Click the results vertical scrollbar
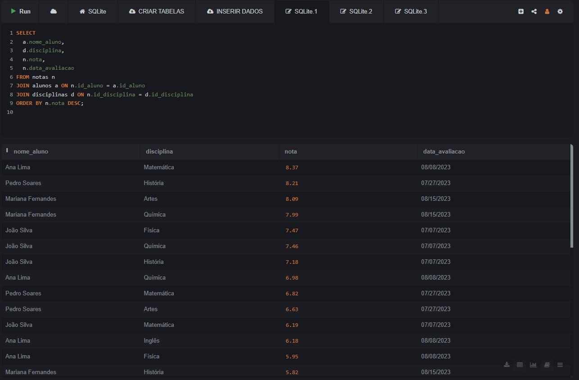 click(572, 196)
